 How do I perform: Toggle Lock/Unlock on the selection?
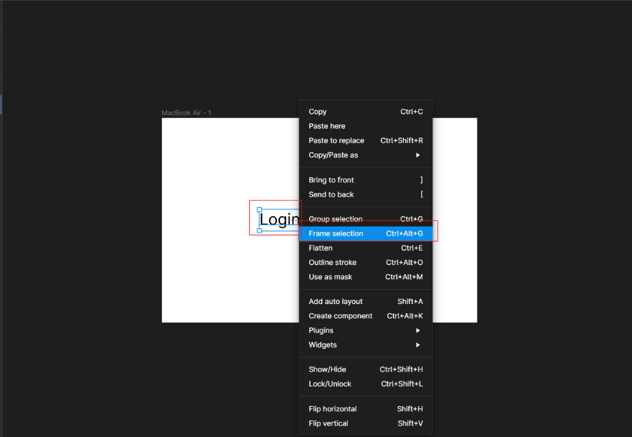click(x=329, y=384)
